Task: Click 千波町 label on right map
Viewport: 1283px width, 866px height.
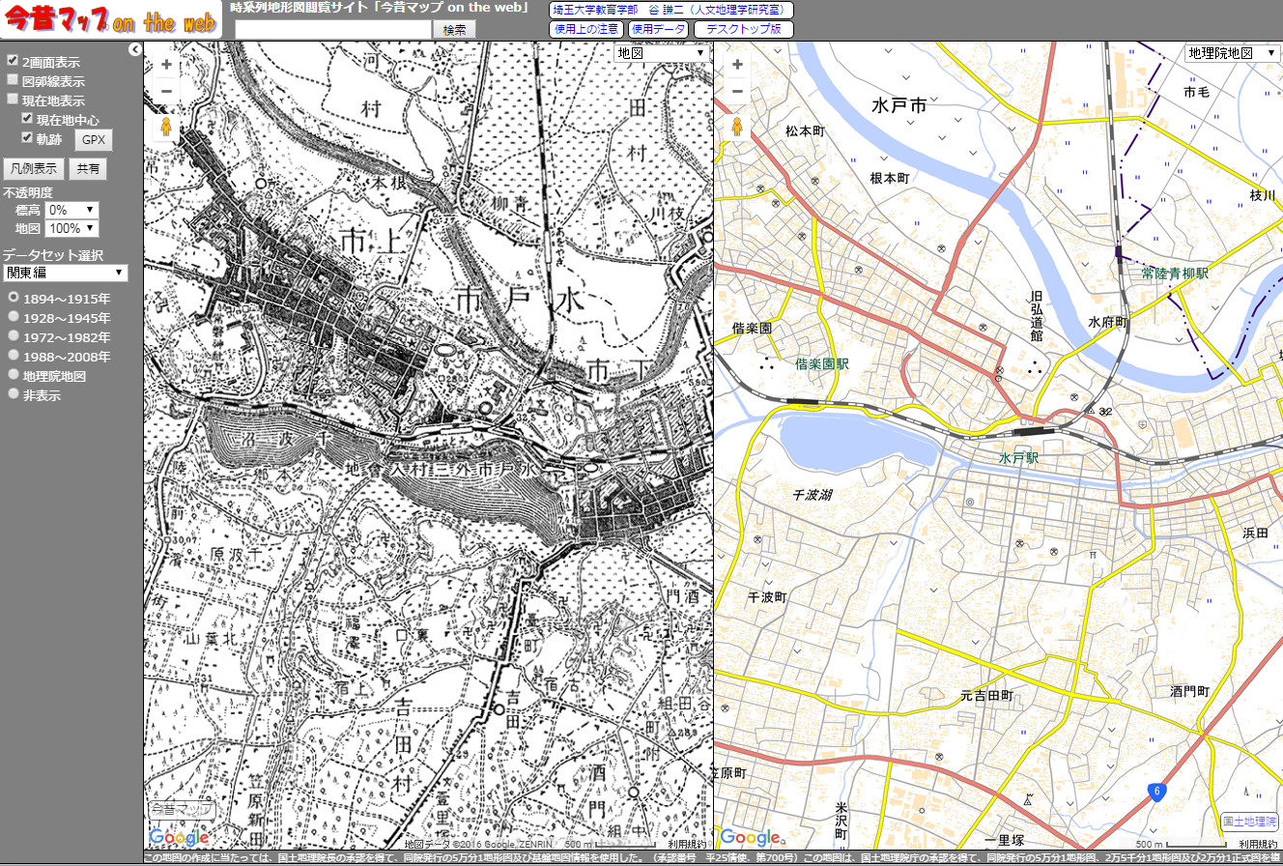Action: 769,597
